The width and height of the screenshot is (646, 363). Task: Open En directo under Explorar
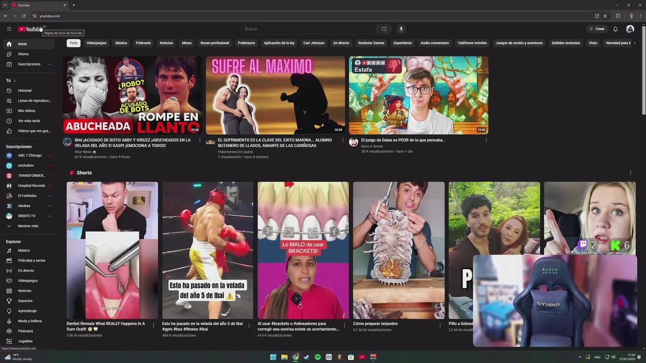click(28, 271)
